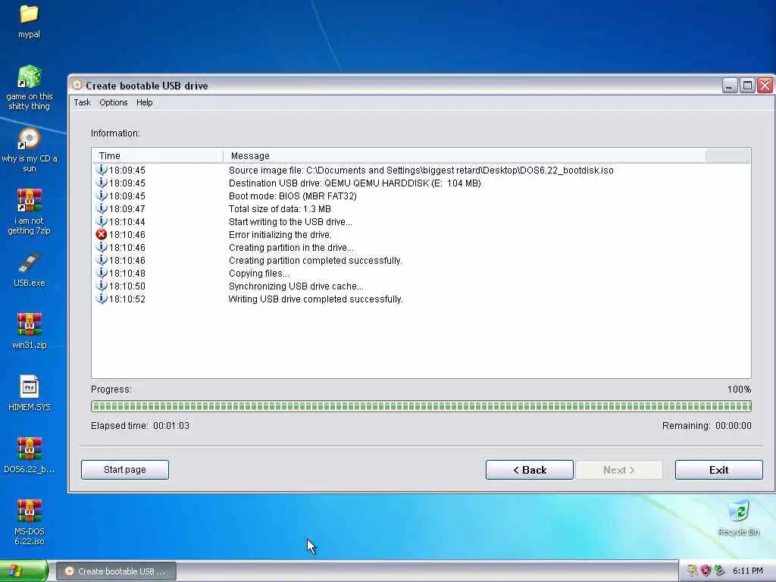776x582 pixels.
Task: Click the 18:09:47 timestamp cell
Action: tap(127, 209)
